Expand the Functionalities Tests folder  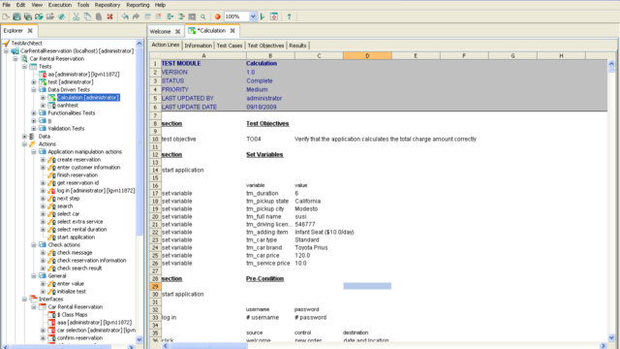click(x=34, y=113)
